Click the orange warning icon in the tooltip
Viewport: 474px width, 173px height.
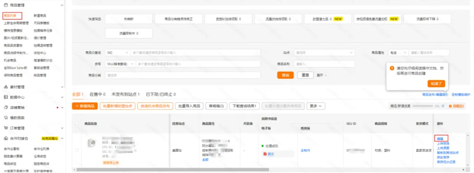[392, 68]
